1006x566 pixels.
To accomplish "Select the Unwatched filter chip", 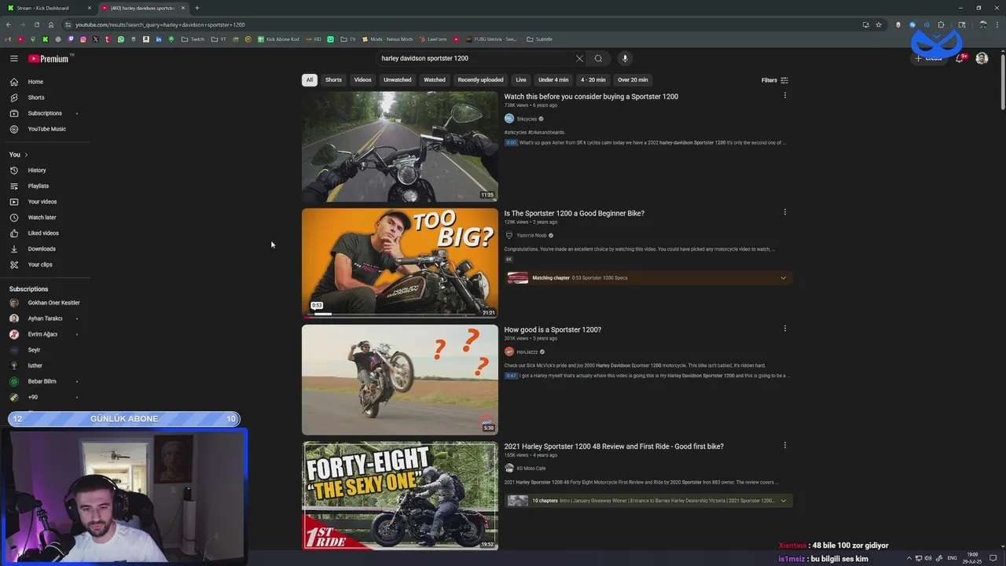I will point(397,79).
